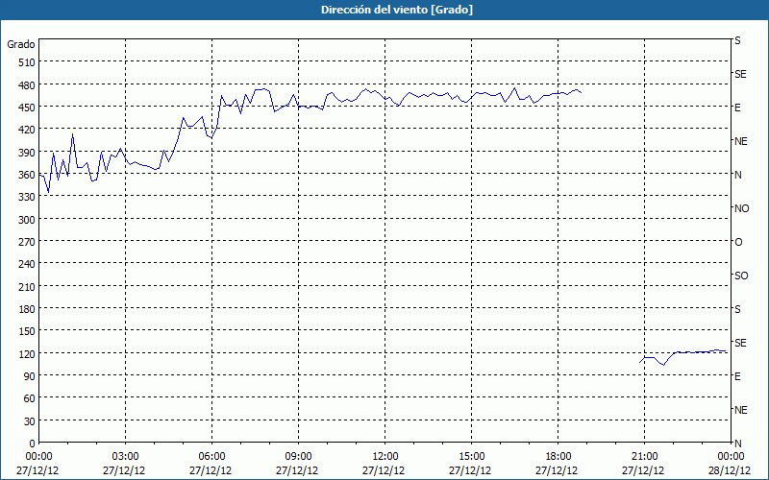Click the 420 y-axis value
Viewport: 769px width, 480px height.
27,130
